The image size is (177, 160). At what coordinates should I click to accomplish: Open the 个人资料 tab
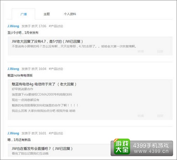pyautogui.click(x=70, y=14)
